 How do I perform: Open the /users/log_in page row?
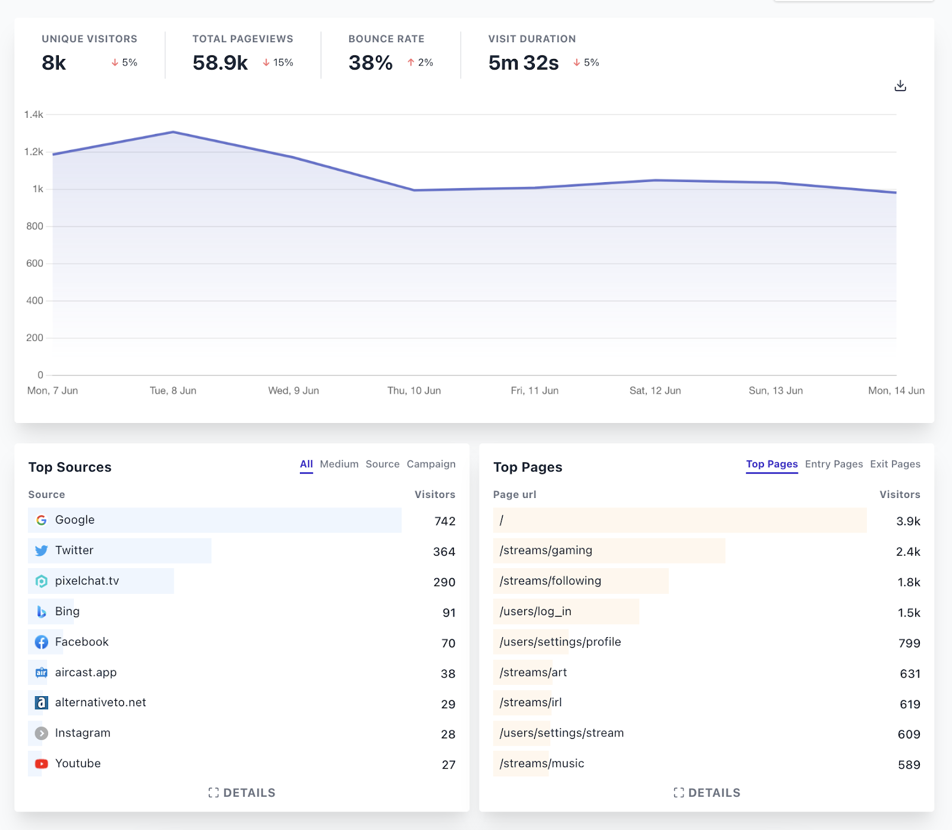point(707,612)
